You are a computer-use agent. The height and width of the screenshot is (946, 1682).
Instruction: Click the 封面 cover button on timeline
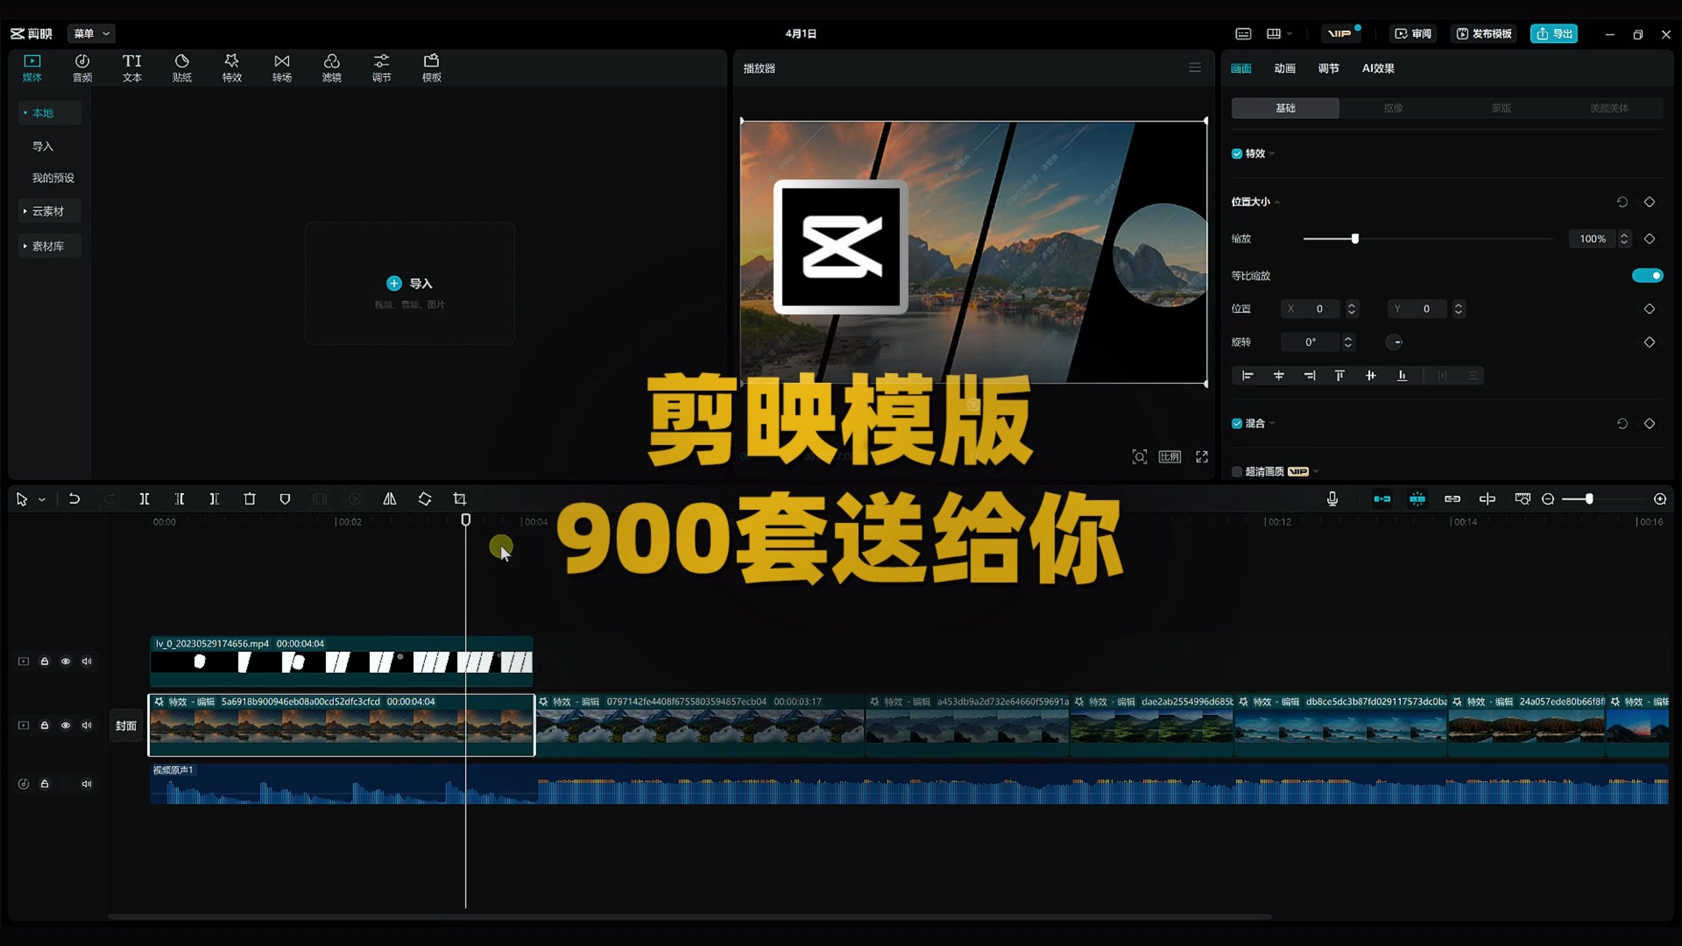pos(126,725)
